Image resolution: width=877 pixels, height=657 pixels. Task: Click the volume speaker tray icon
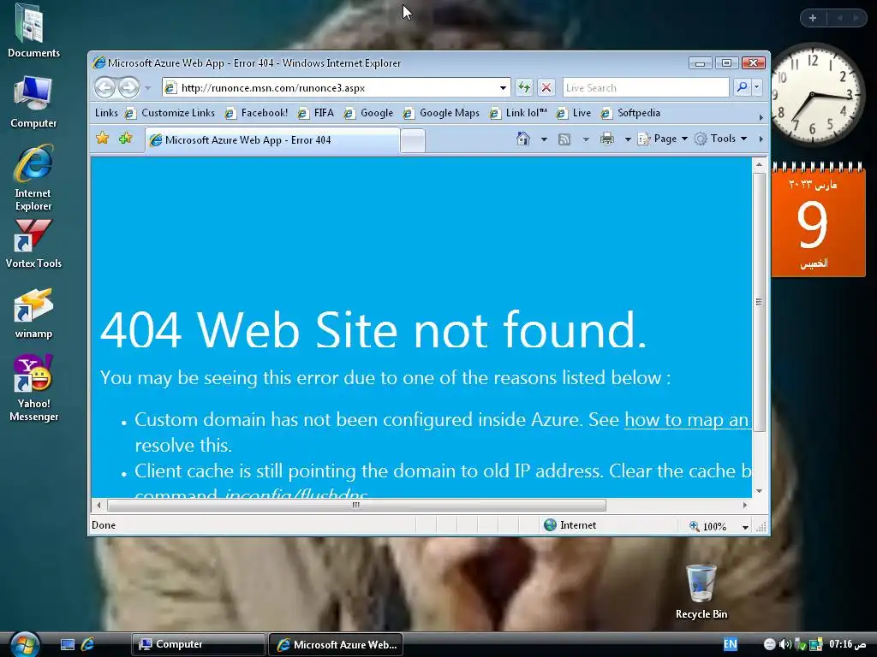(x=785, y=644)
